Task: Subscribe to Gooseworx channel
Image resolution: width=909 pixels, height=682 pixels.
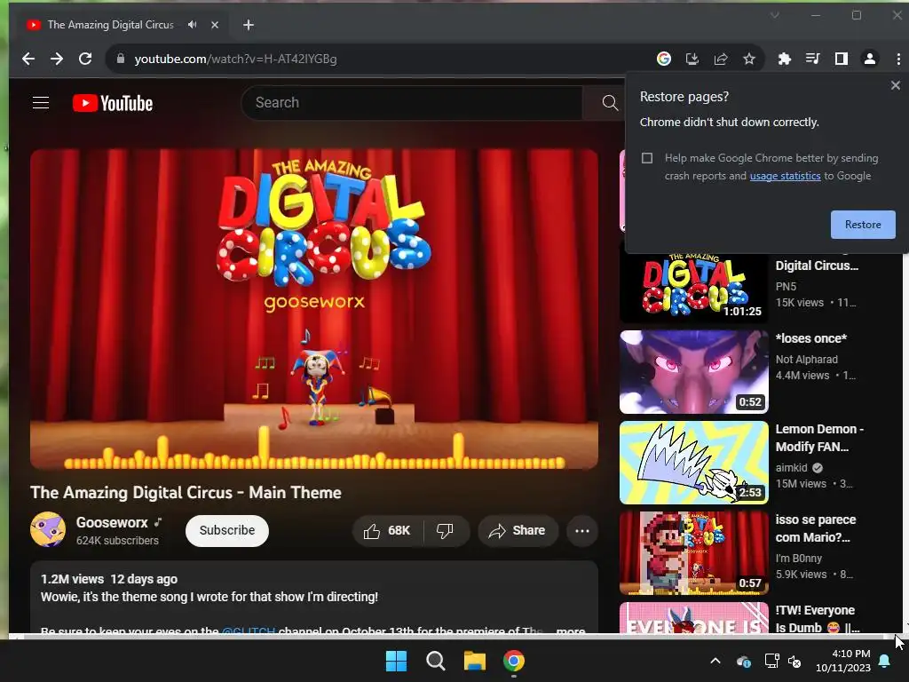Action: click(x=226, y=531)
